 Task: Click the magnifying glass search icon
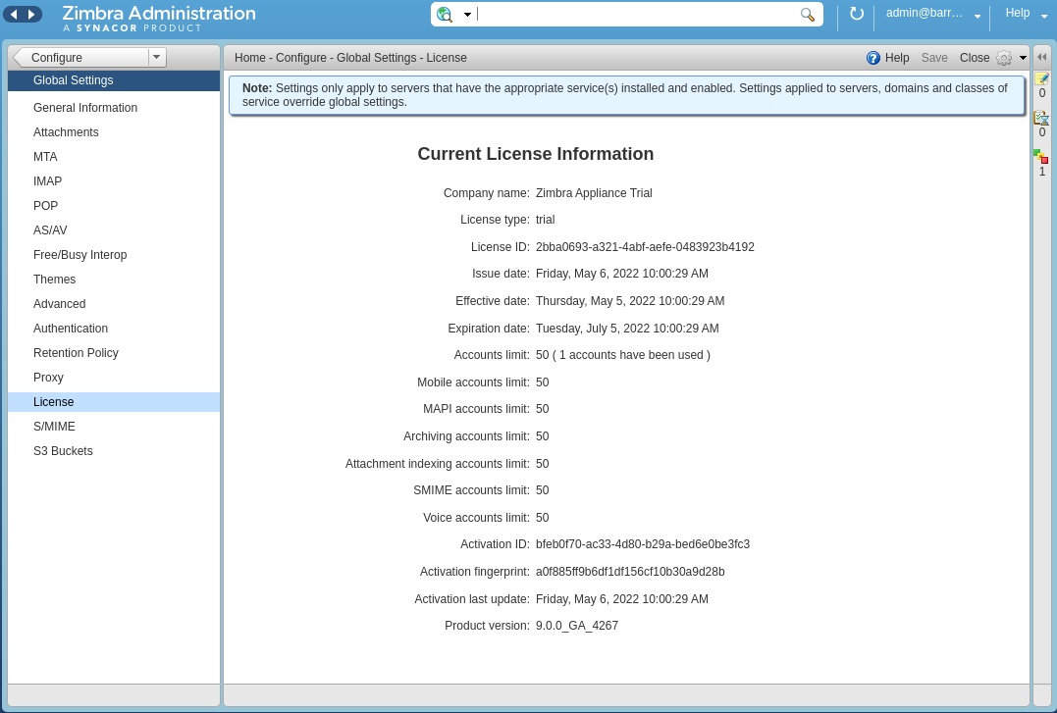pyautogui.click(x=808, y=15)
